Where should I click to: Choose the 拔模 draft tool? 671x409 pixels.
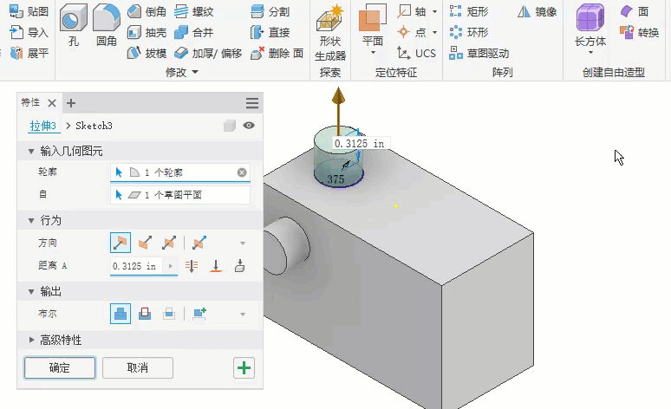(x=147, y=53)
